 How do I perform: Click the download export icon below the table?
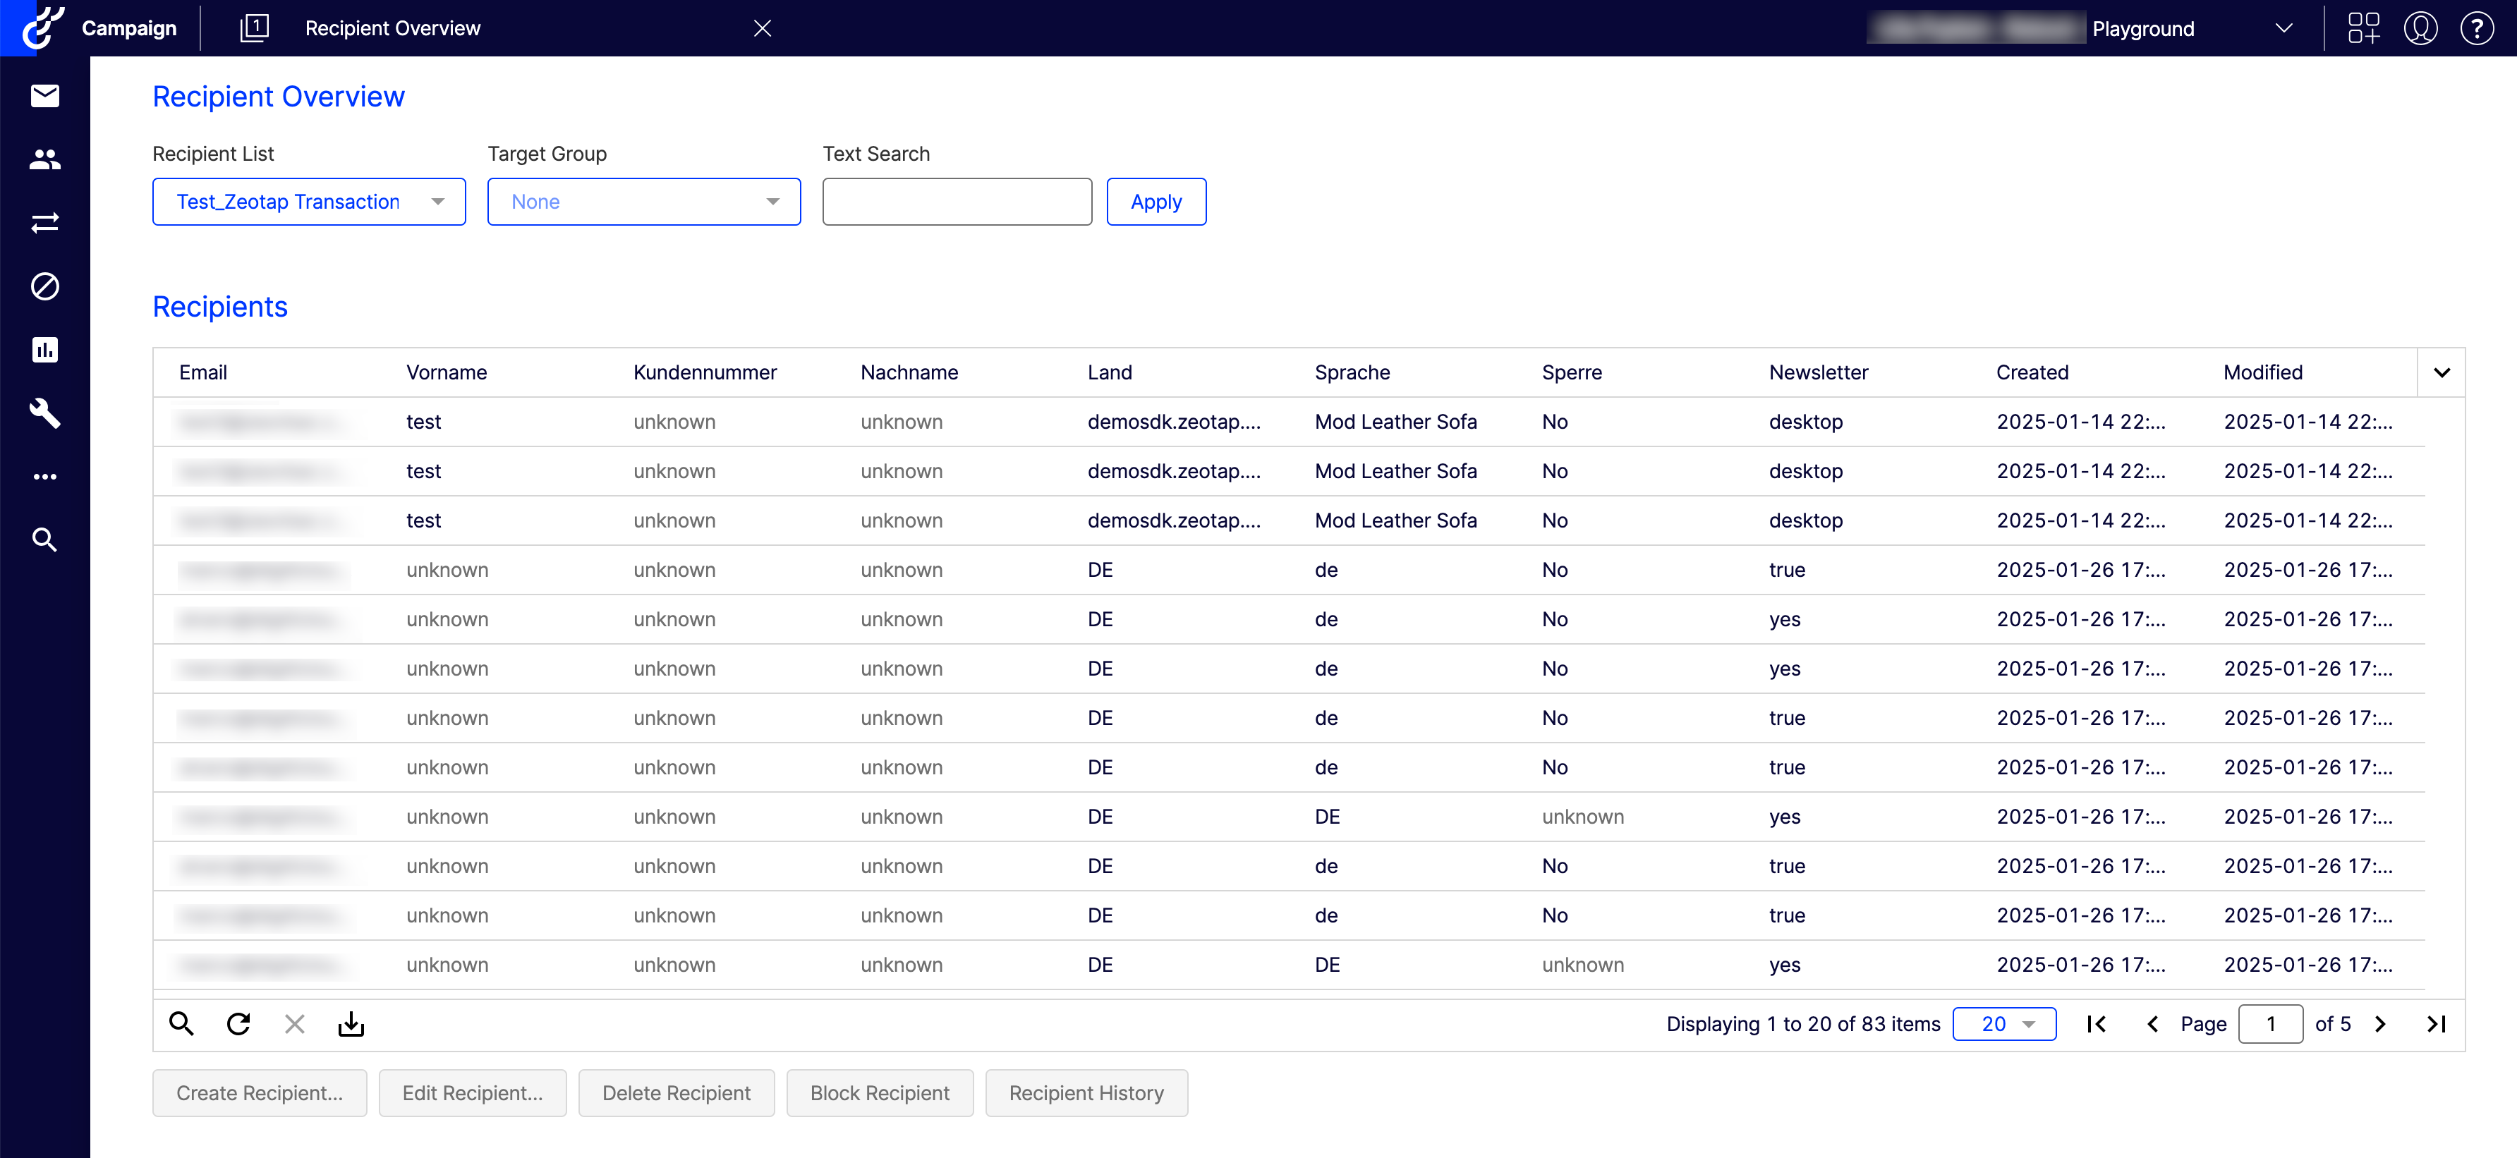351,1024
